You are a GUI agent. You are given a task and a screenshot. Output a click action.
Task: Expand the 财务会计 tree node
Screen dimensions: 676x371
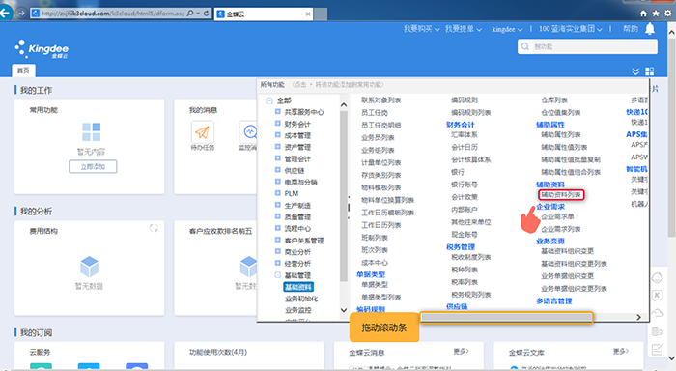coord(278,123)
